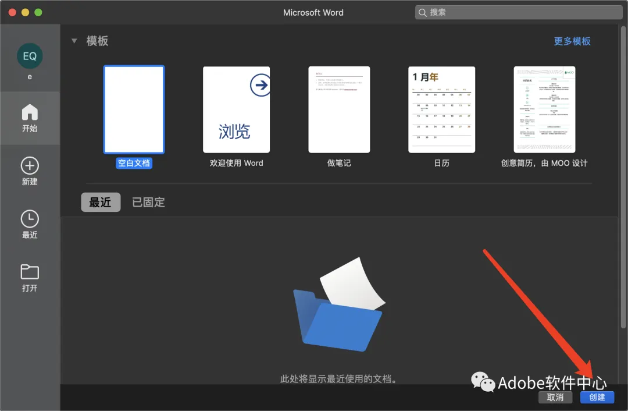This screenshot has height=411, width=628.
Task: Select the 空白文档 blank document thumbnail
Action: click(134, 109)
